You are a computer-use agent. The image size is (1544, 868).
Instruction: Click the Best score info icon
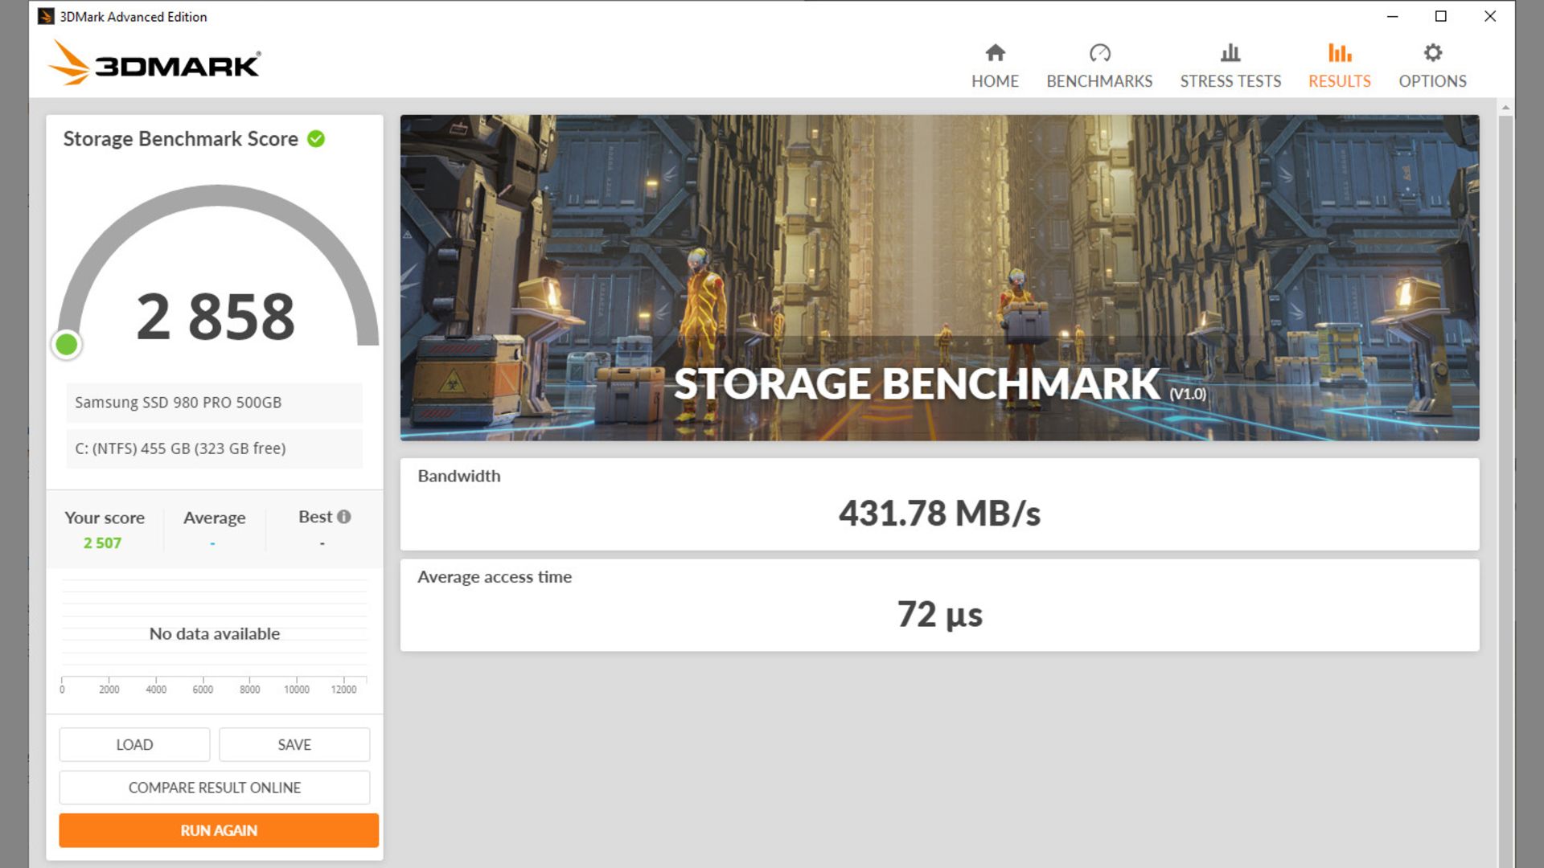point(344,517)
